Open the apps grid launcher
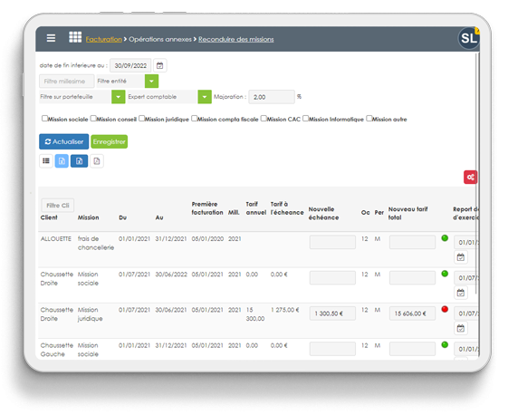 (x=75, y=37)
